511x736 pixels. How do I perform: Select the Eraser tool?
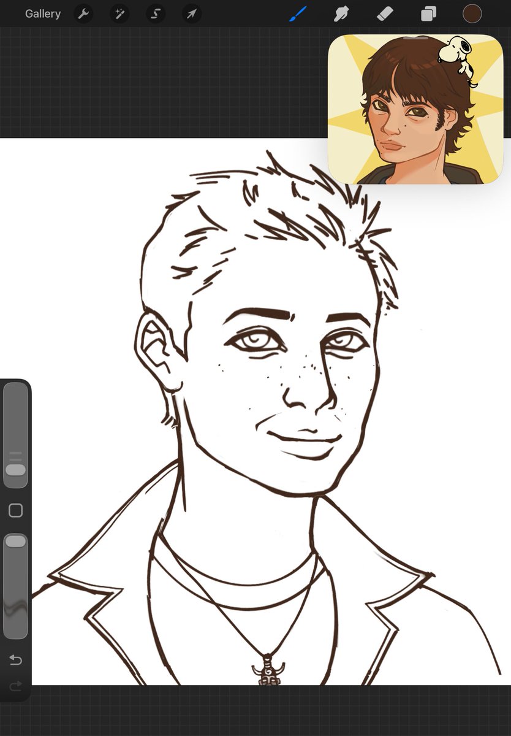coord(385,13)
